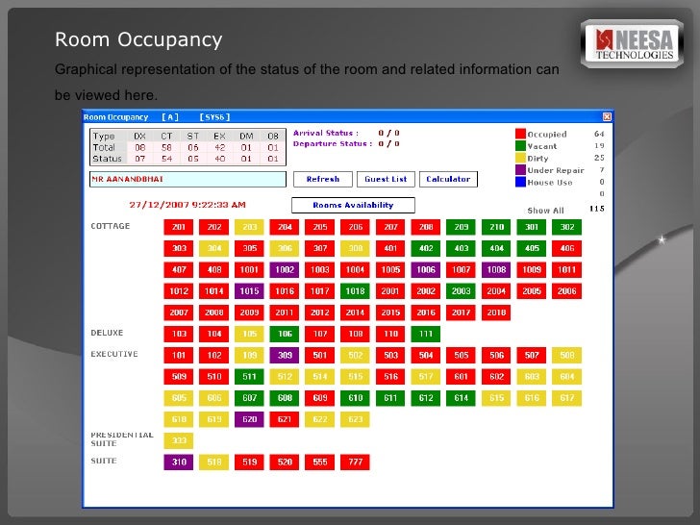Click the Refresh button
This screenshot has width=700, height=525.
[323, 180]
